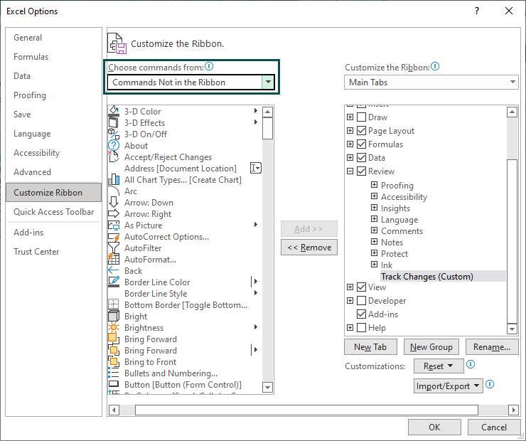Uncheck the Page Layout tab checkbox
The width and height of the screenshot is (526, 441).
(x=361, y=131)
